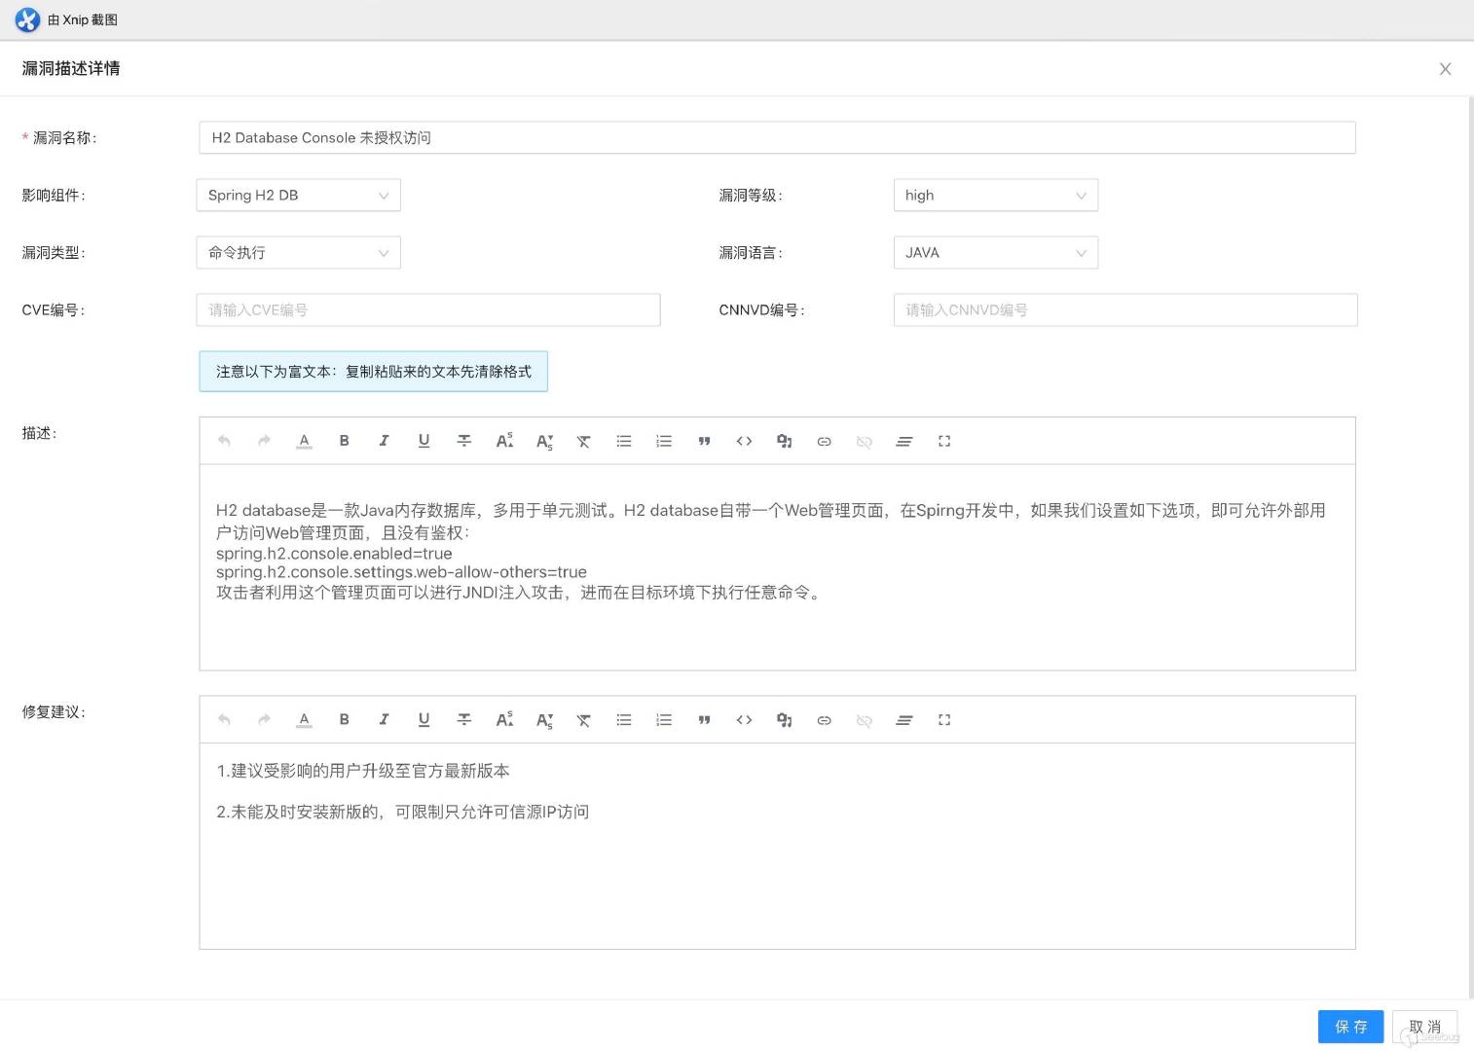Open the 影响组件 dropdown
1474x1051 pixels.
(x=298, y=195)
